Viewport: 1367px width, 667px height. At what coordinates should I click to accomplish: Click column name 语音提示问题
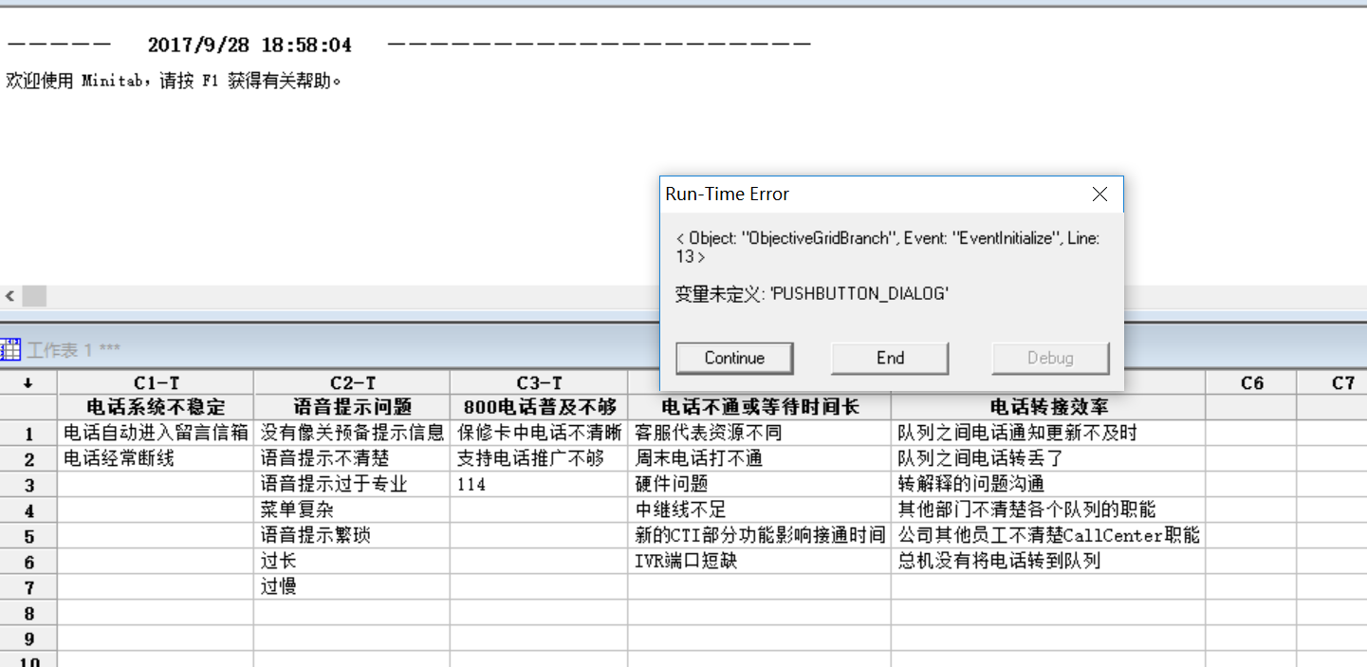click(x=352, y=407)
